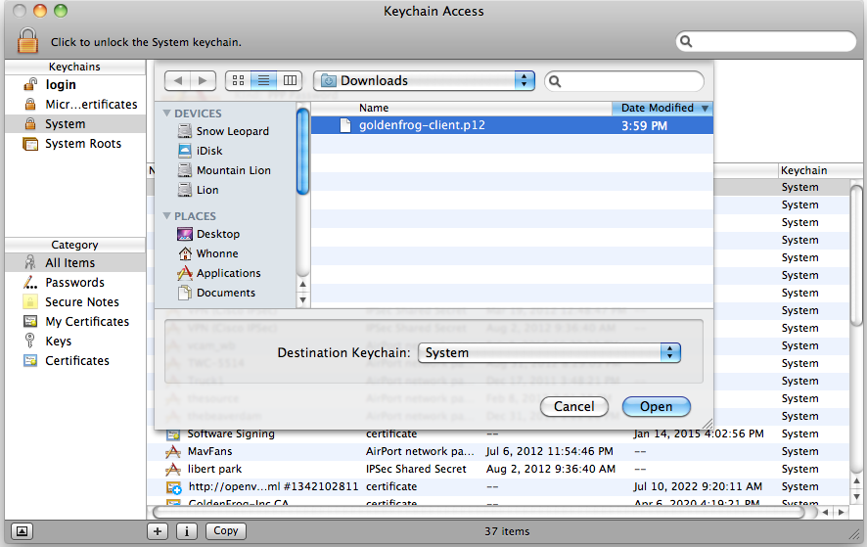This screenshot has width=867, height=547.
Task: Collapse the PLACES section
Action: pyautogui.click(x=166, y=215)
